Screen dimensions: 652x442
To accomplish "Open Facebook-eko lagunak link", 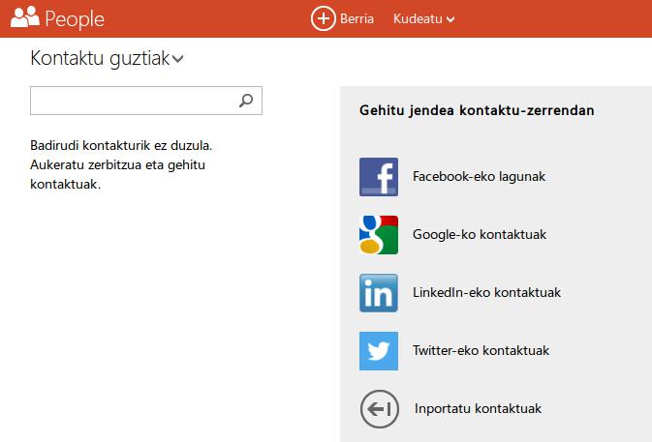I will pyautogui.click(x=479, y=177).
